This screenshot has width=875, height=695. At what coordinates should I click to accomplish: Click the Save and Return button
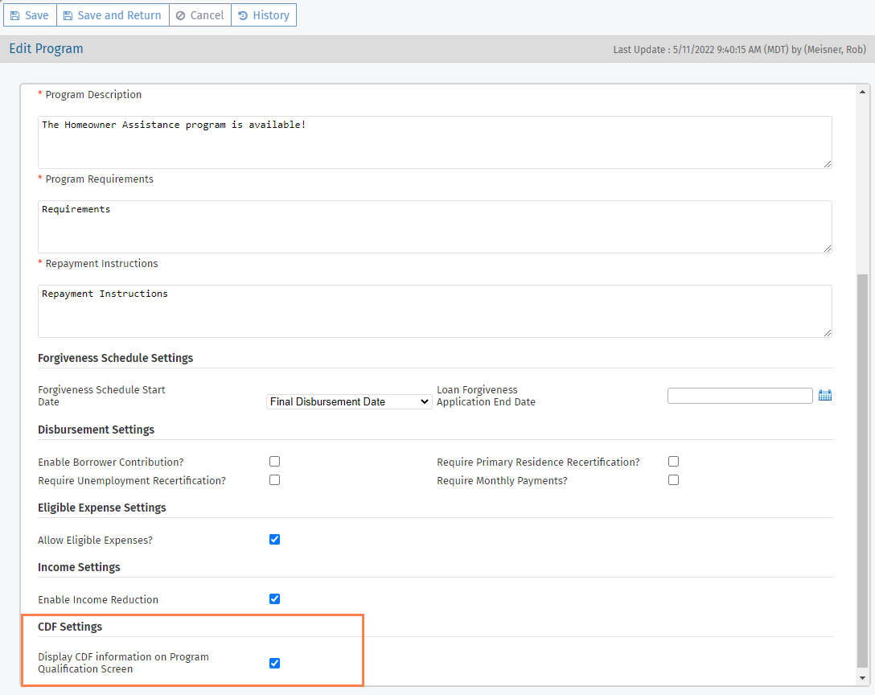click(x=113, y=15)
